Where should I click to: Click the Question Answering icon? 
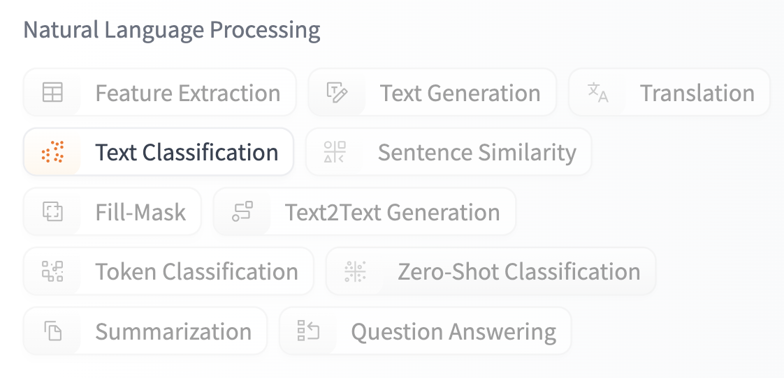pos(308,331)
